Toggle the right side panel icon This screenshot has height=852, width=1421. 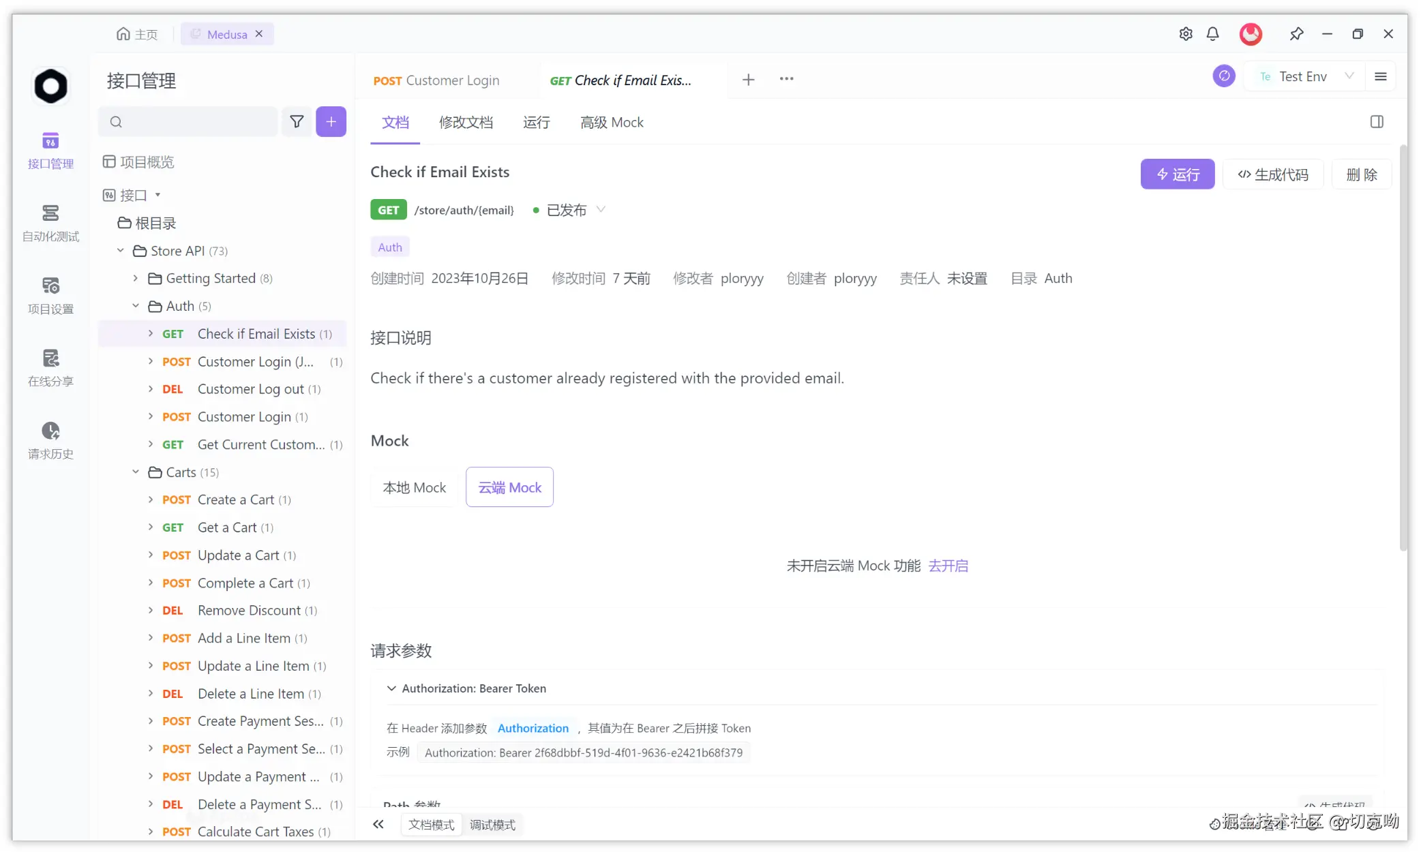coord(1377,122)
